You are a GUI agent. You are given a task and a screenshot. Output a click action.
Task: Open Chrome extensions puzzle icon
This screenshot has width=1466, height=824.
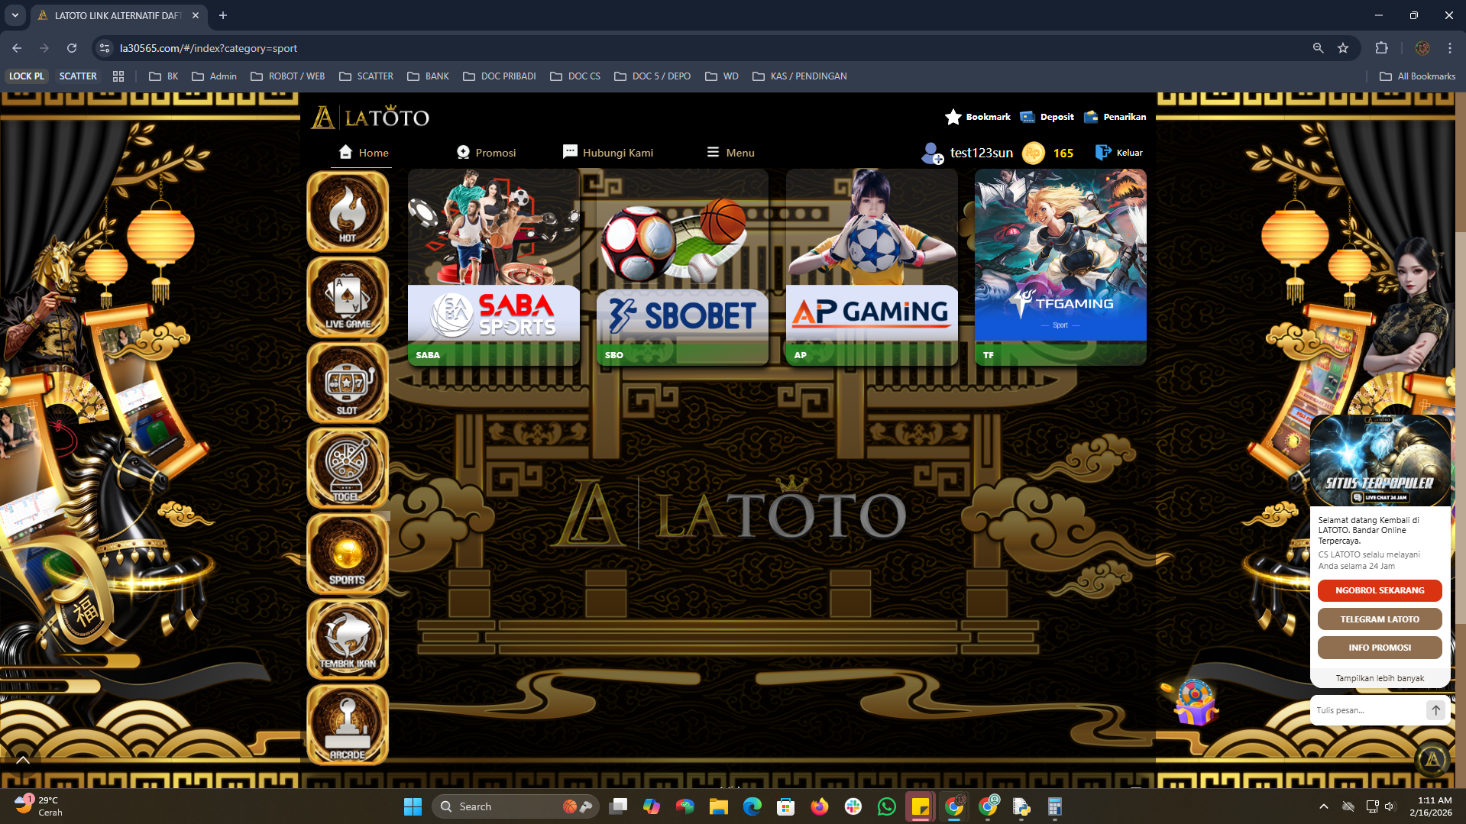pyautogui.click(x=1381, y=48)
